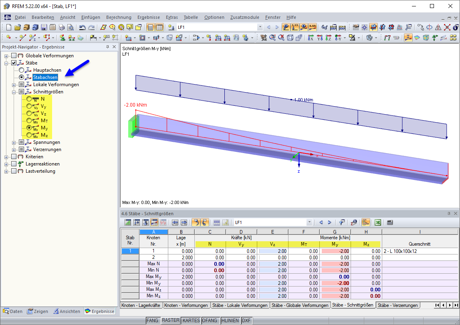
Task: Toggle the DXF status bar button
Action: pyautogui.click(x=246, y=321)
